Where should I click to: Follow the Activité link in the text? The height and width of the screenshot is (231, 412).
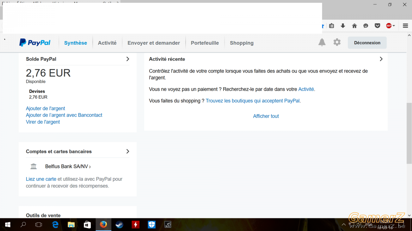(306, 89)
